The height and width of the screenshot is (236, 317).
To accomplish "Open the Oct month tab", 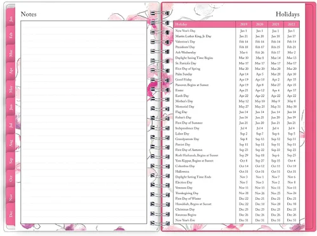I will pos(11,178).
